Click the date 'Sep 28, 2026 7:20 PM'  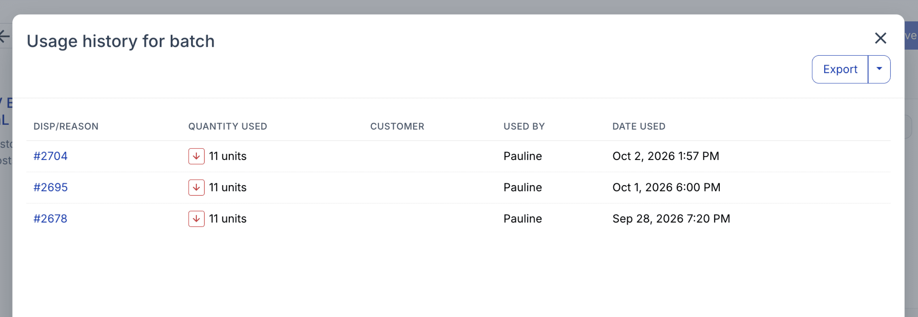click(x=671, y=219)
